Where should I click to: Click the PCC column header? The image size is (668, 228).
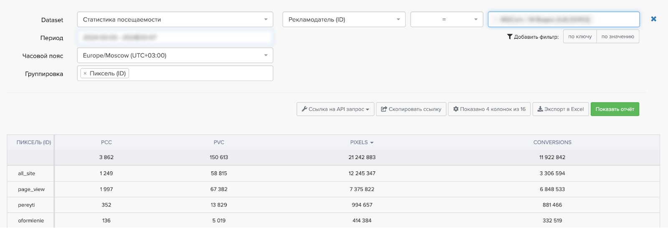[x=106, y=142]
